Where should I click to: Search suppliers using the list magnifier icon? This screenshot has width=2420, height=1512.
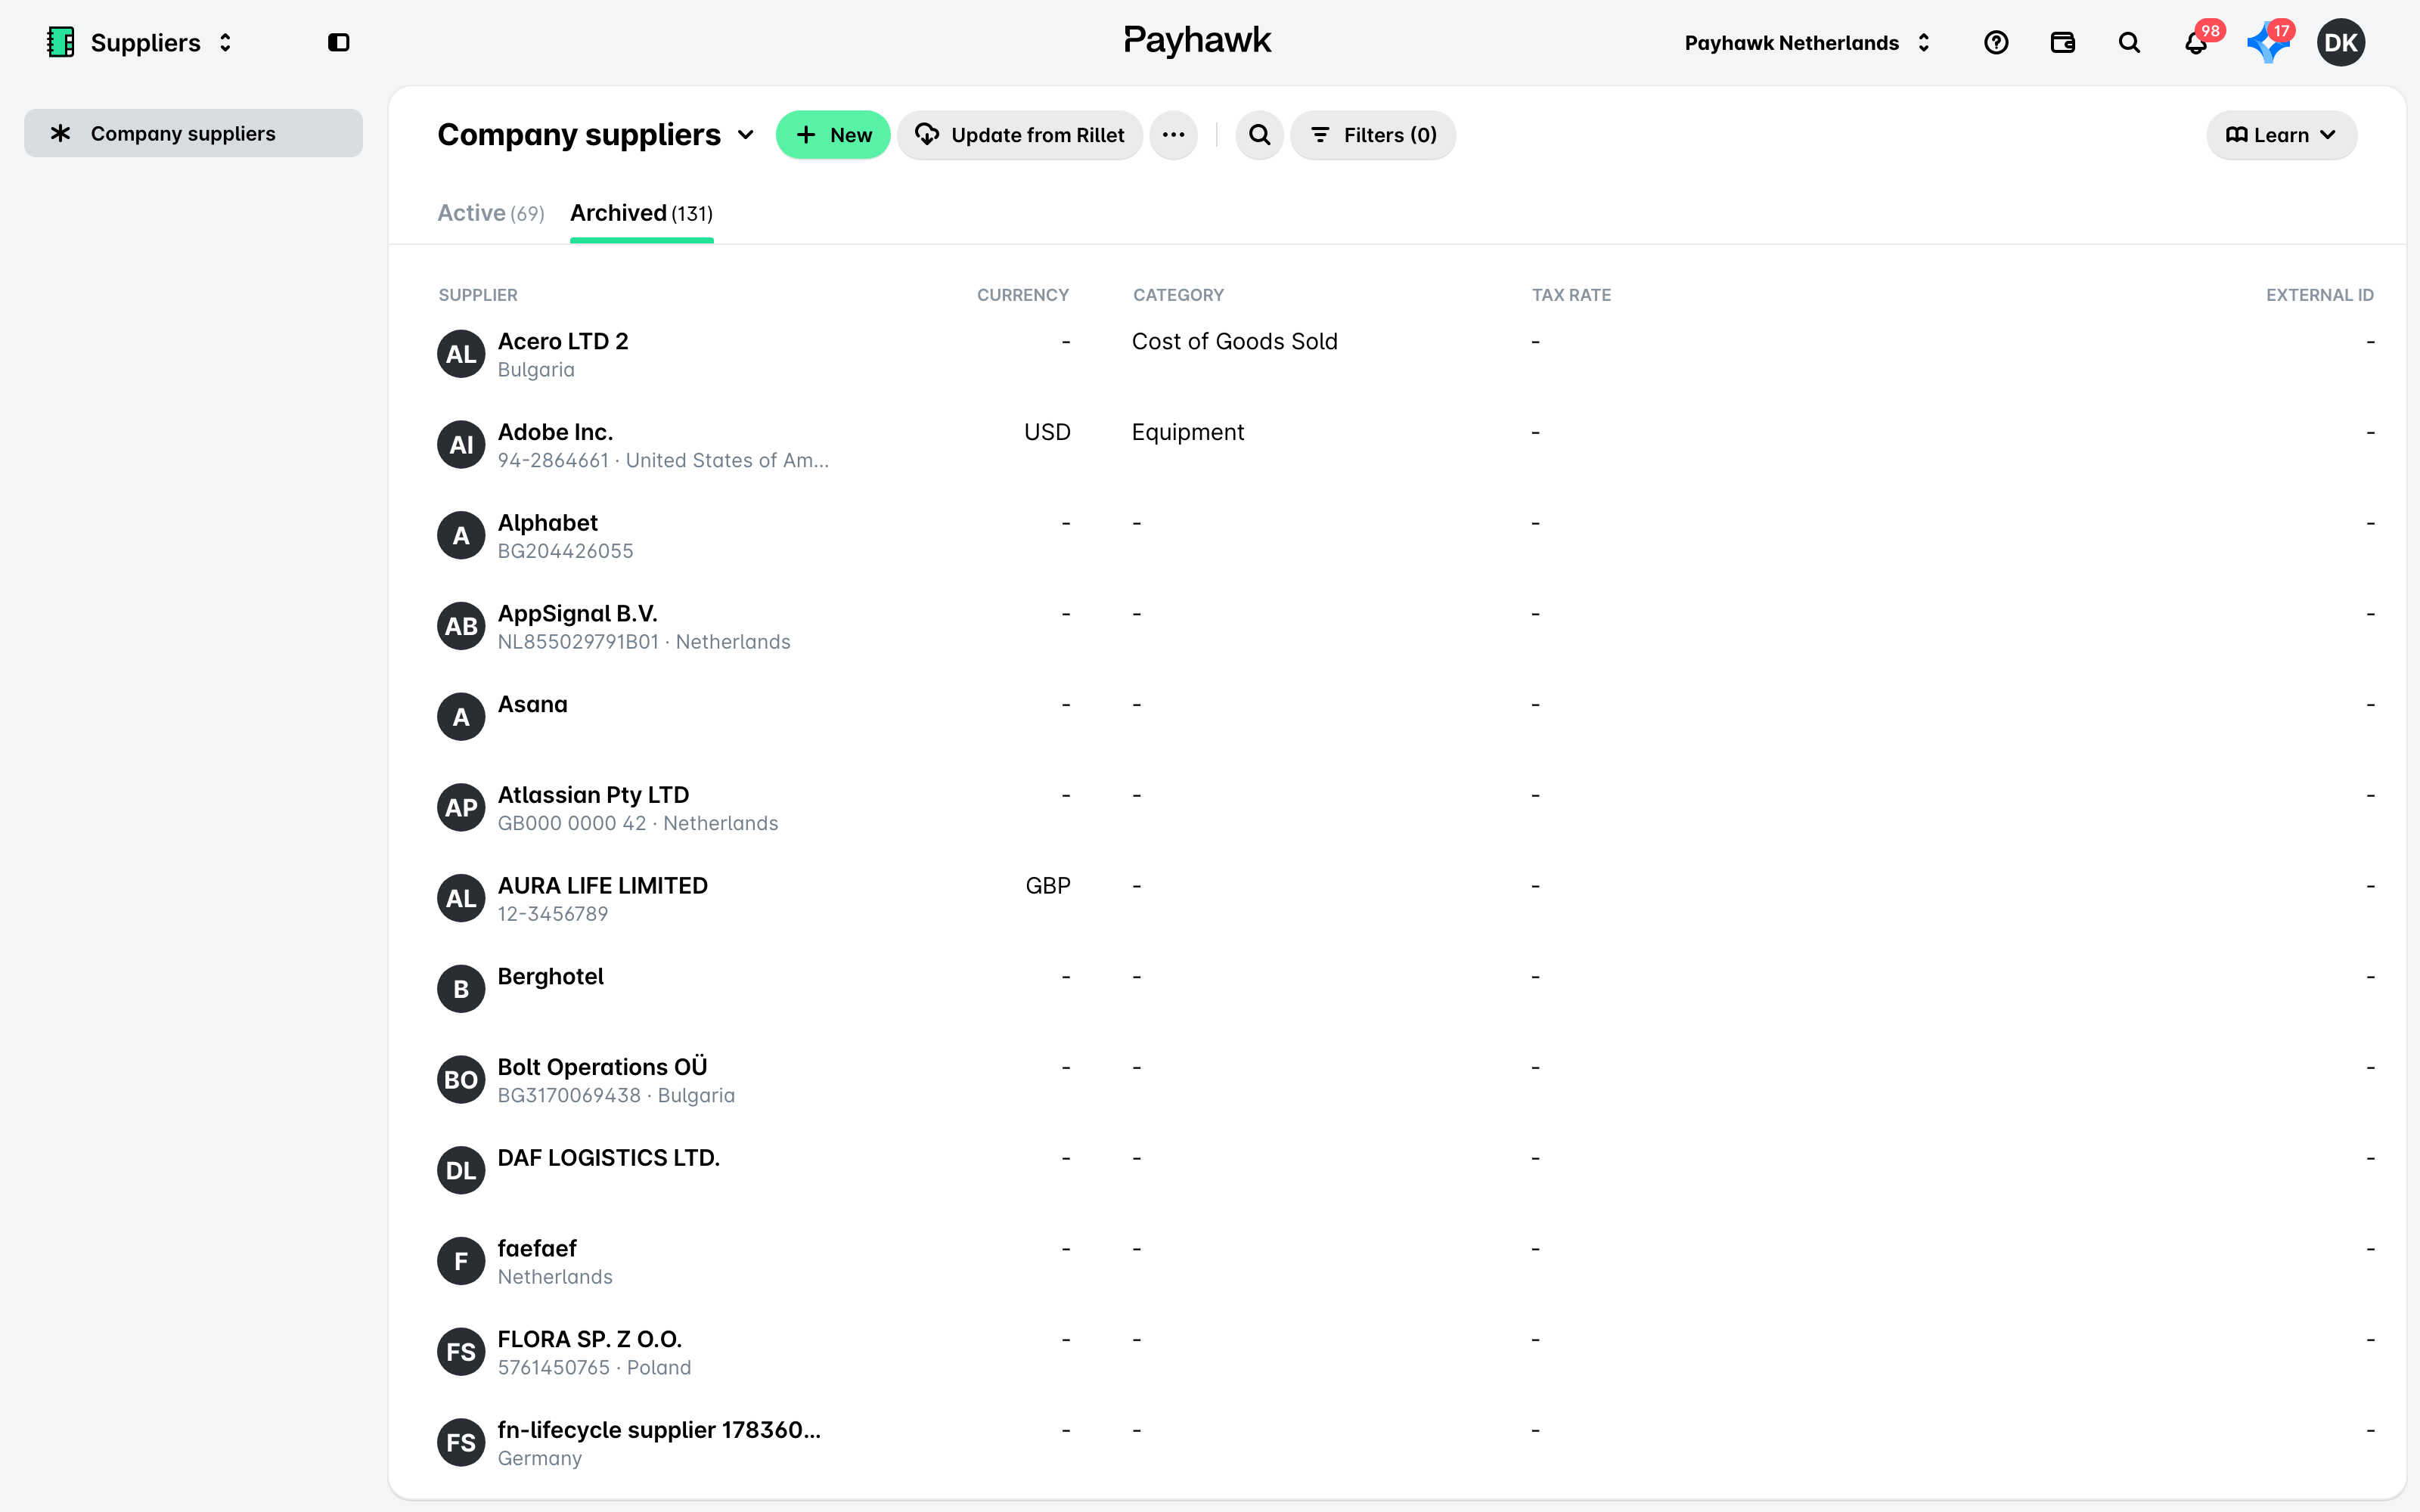[x=1260, y=135]
